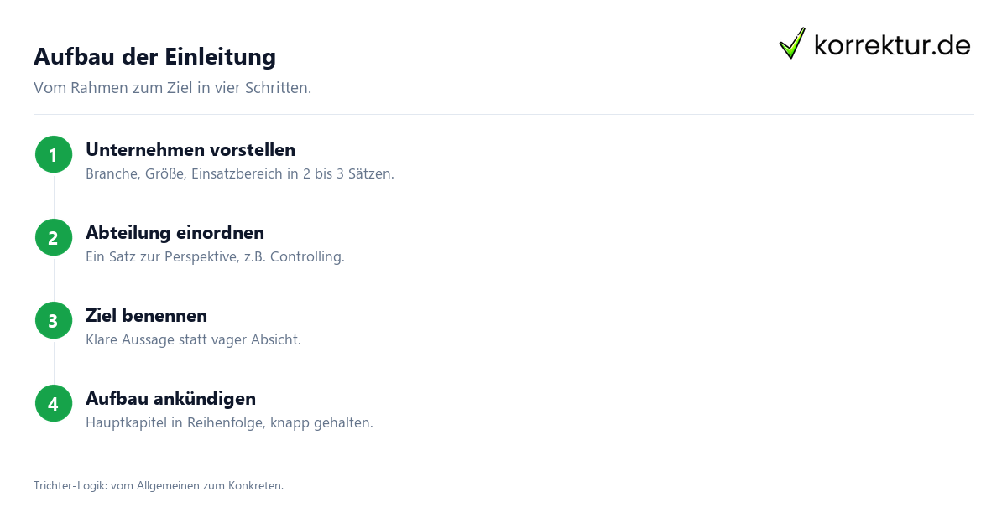Image resolution: width=1007 pixels, height=528 pixels.
Task: Click the 'Trichter-Logik' footer note
Action: click(x=159, y=485)
